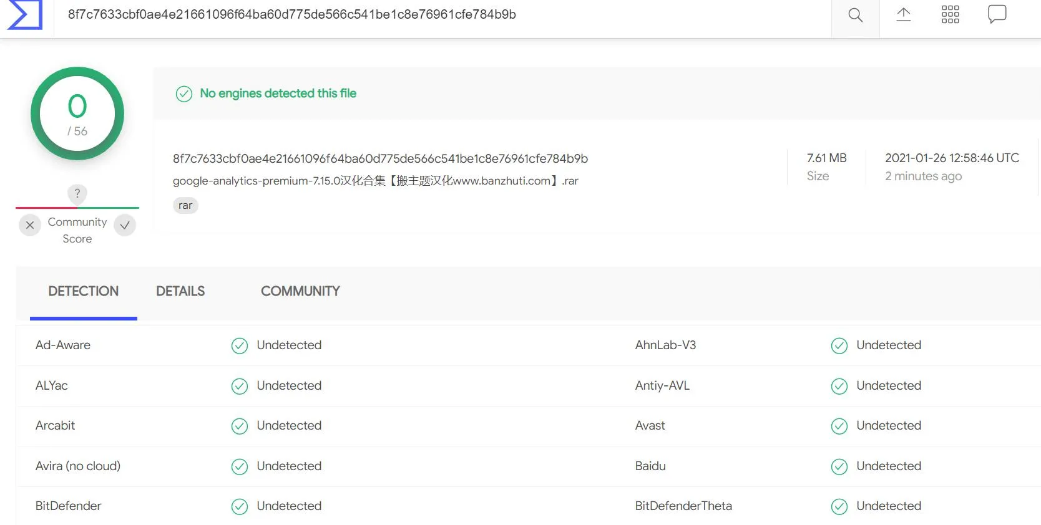Screen dimensions: 1041x525
Task: Click BitDefender undetected check icon
Action: pyautogui.click(x=240, y=506)
